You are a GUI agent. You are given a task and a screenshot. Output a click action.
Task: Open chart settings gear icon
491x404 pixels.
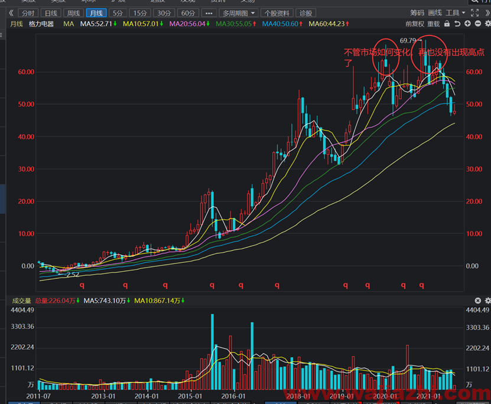tap(487, 24)
